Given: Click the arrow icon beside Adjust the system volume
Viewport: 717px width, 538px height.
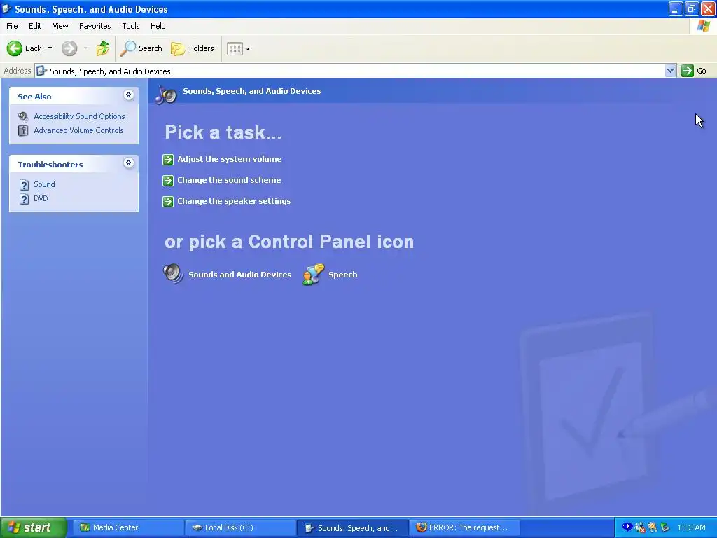Looking at the screenshot, I should pos(168,159).
